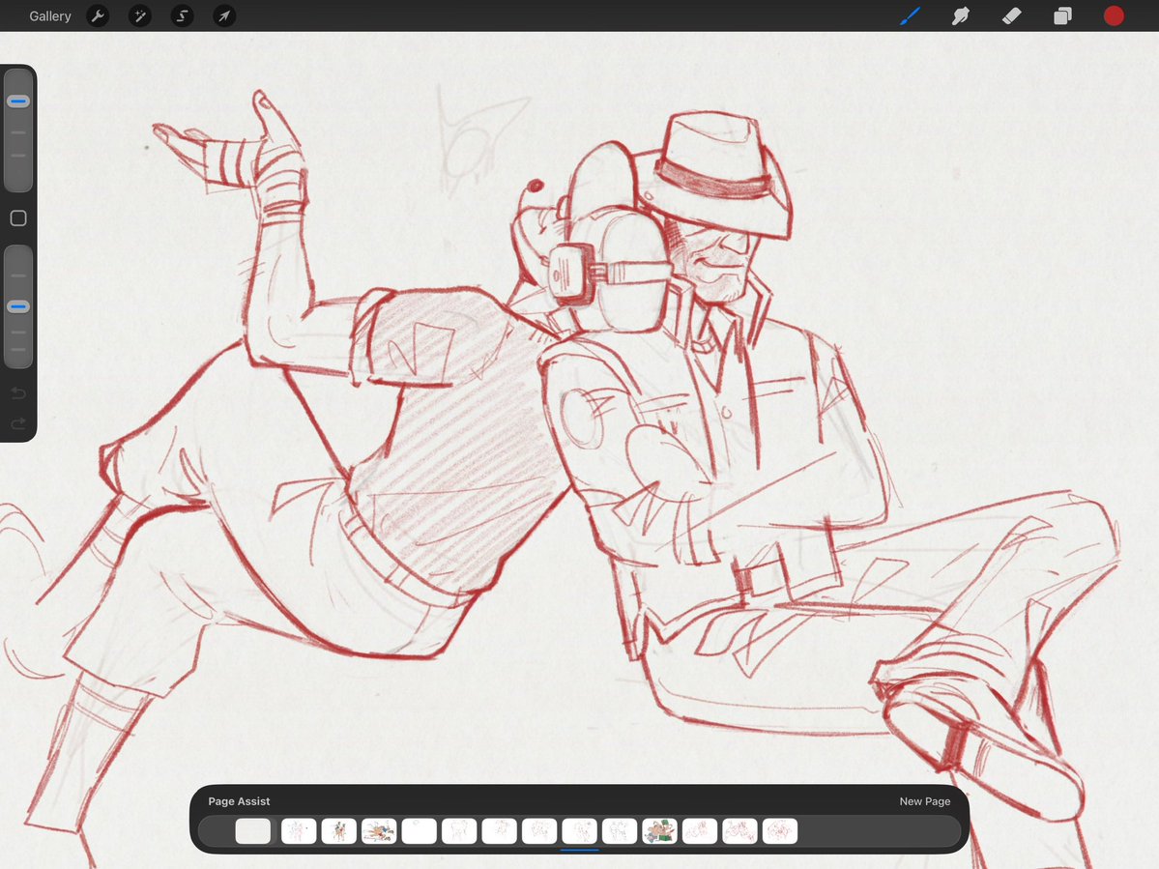Open the third page thumbnail in Page Assist
This screenshot has width=1159, height=869.
pos(338,831)
